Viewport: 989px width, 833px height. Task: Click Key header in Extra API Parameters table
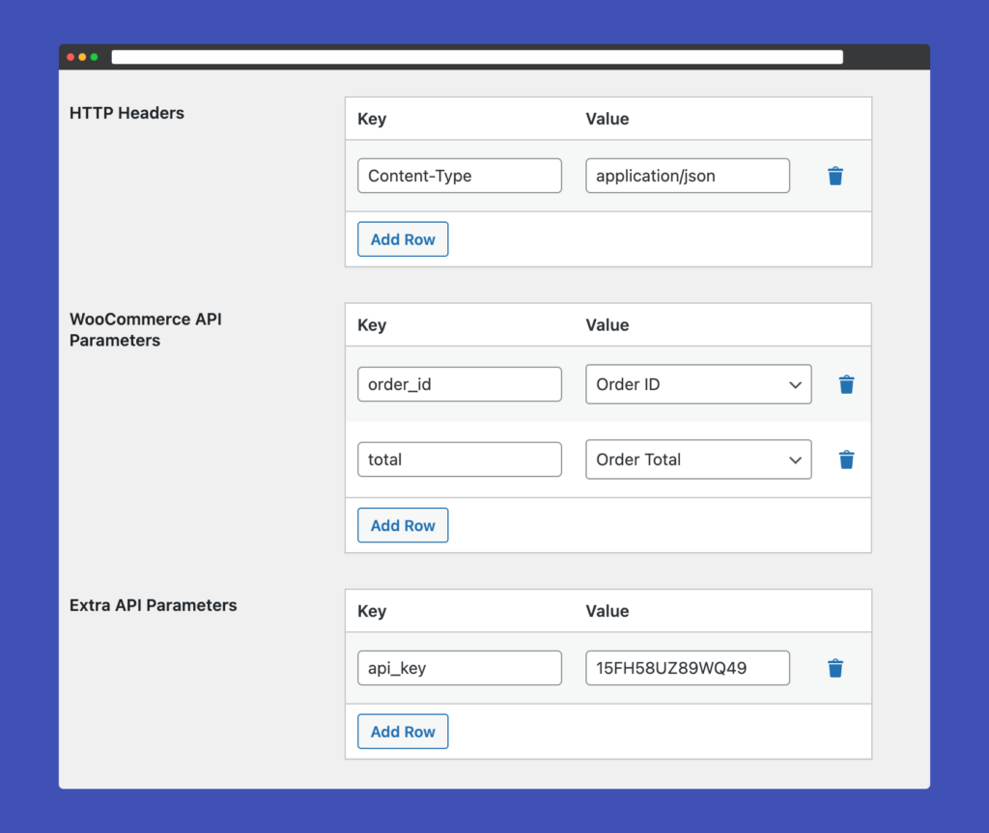372,612
